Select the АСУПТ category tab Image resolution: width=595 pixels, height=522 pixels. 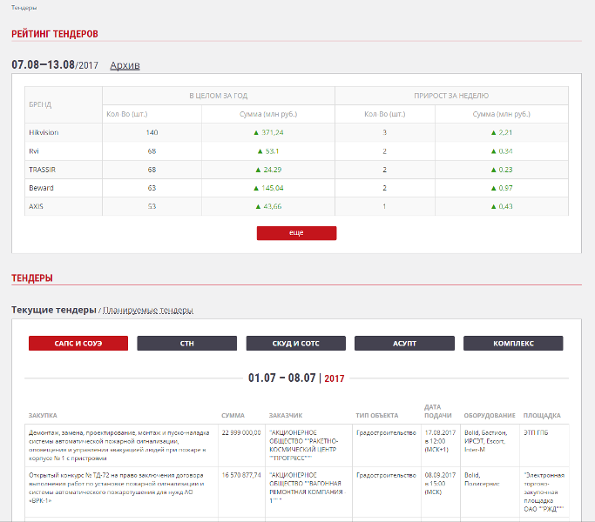tap(404, 344)
